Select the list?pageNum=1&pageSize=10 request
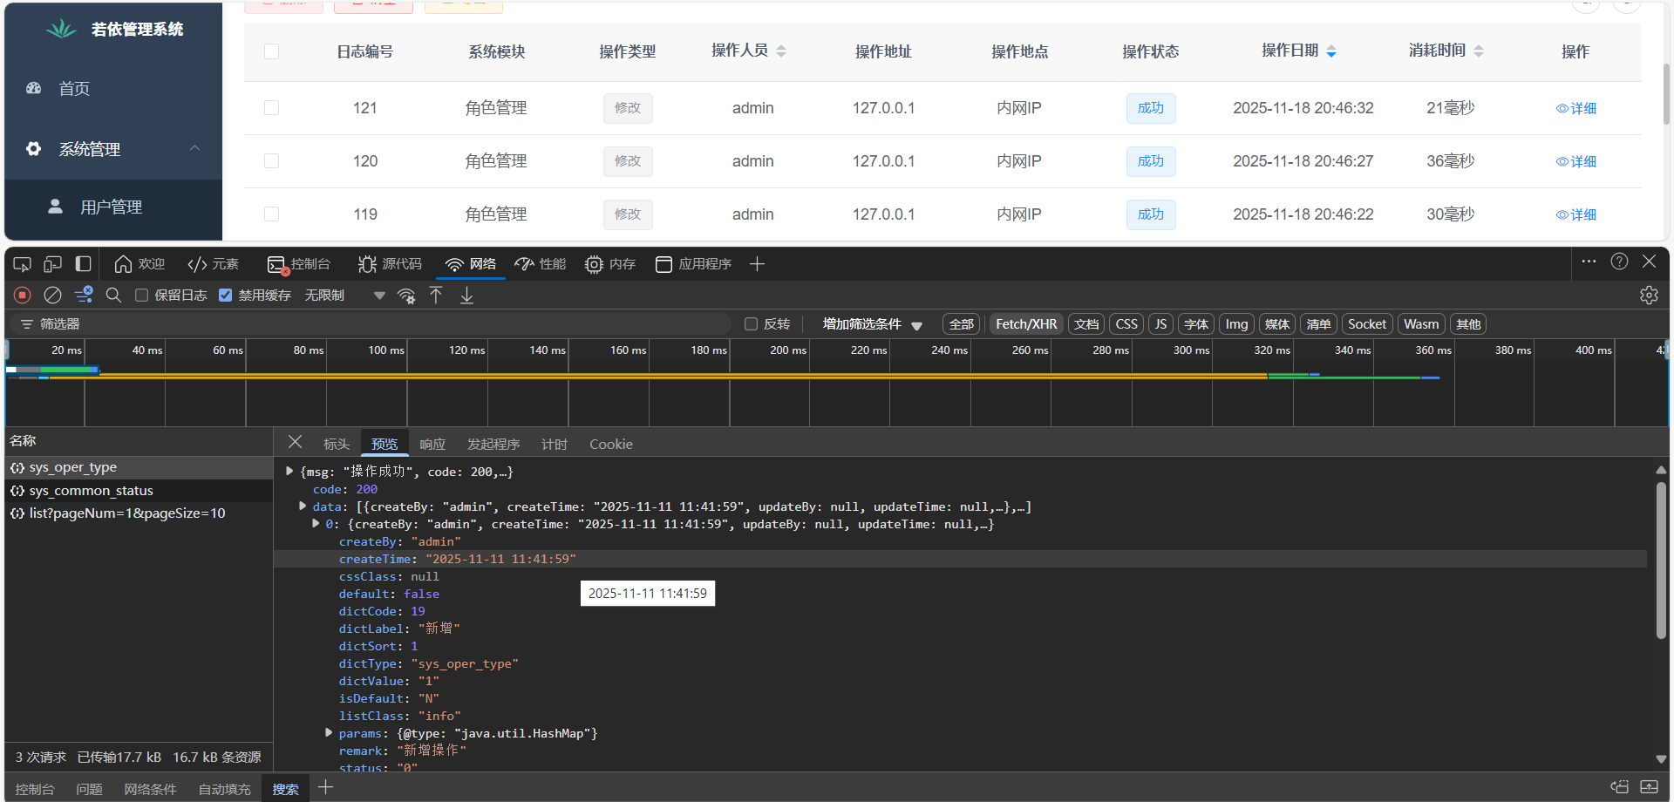The height and width of the screenshot is (802, 1674). coord(139,513)
